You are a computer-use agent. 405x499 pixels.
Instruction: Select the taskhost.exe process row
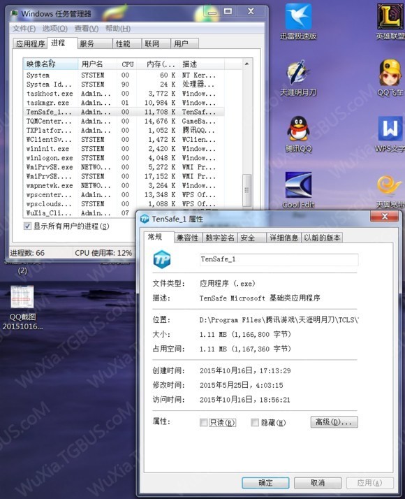(124, 94)
